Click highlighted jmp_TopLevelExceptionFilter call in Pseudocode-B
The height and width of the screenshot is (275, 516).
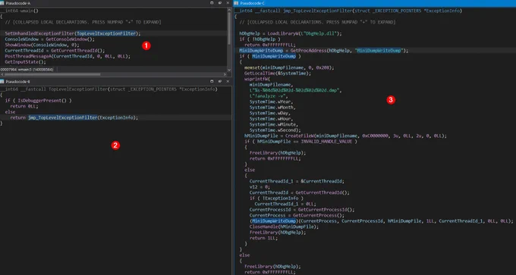coord(63,117)
